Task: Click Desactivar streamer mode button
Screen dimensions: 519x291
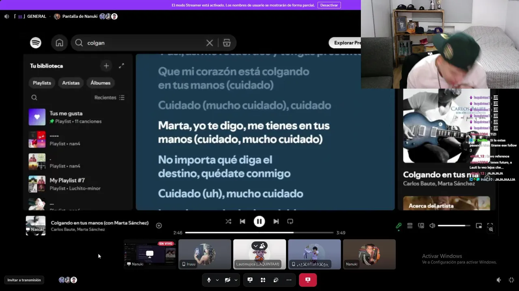Action: coord(329,5)
